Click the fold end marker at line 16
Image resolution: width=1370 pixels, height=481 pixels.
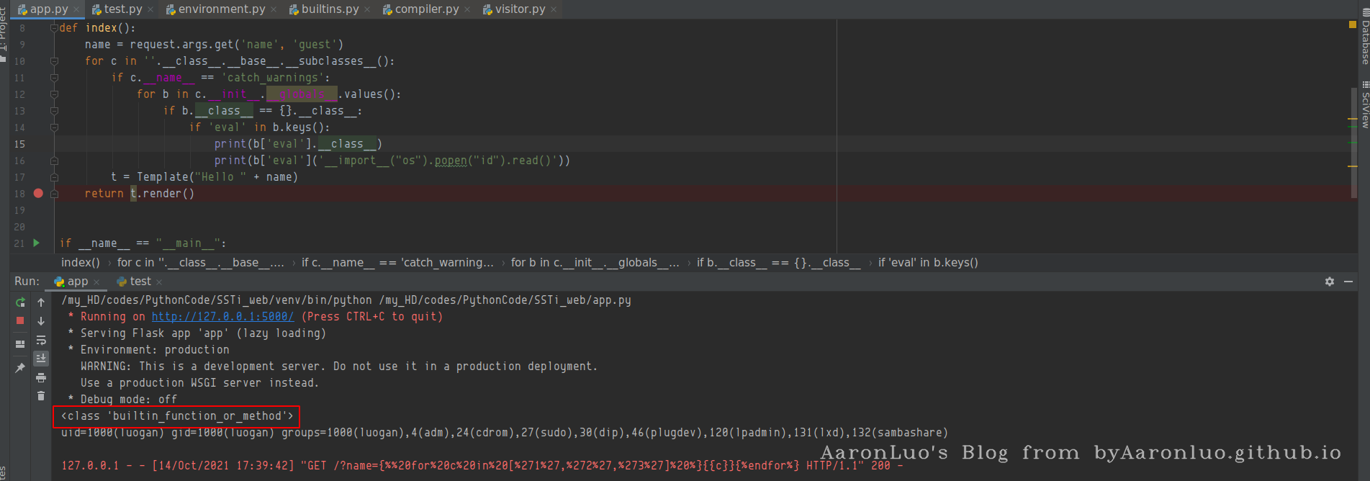click(54, 161)
